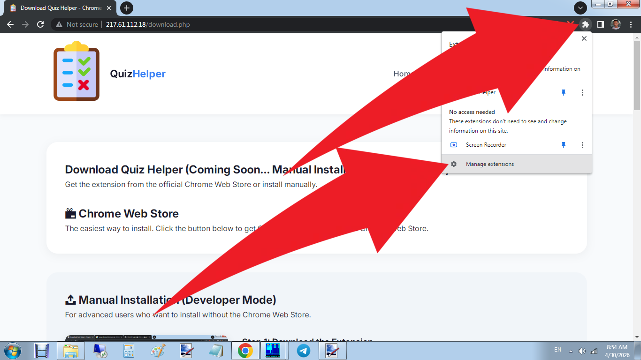Close the Download Quiz Helper tab

(109, 8)
